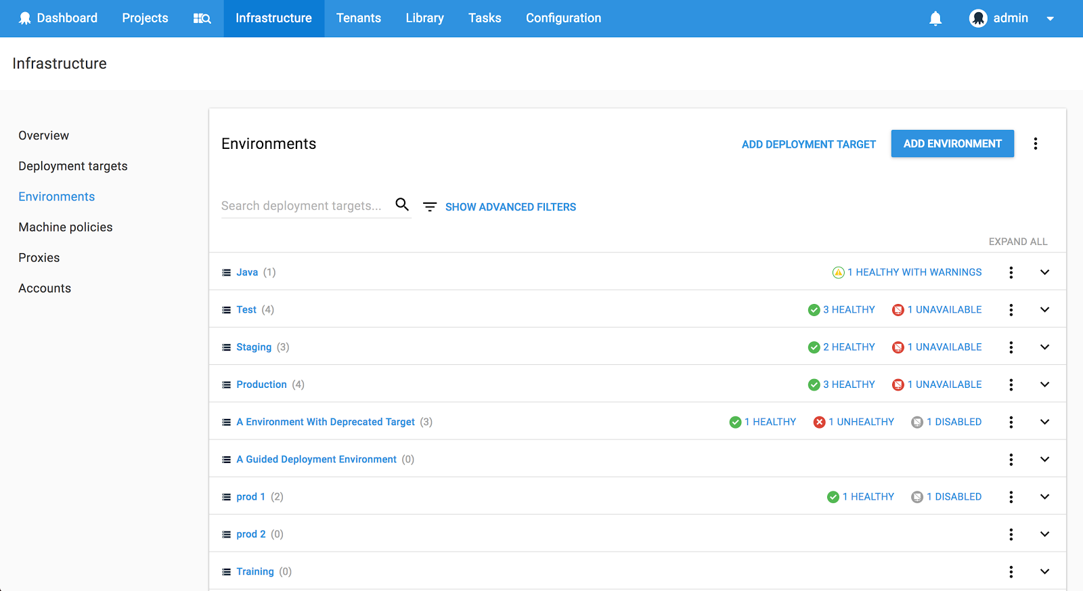Expand the Staging environment row
Image resolution: width=1083 pixels, height=591 pixels.
click(1044, 347)
